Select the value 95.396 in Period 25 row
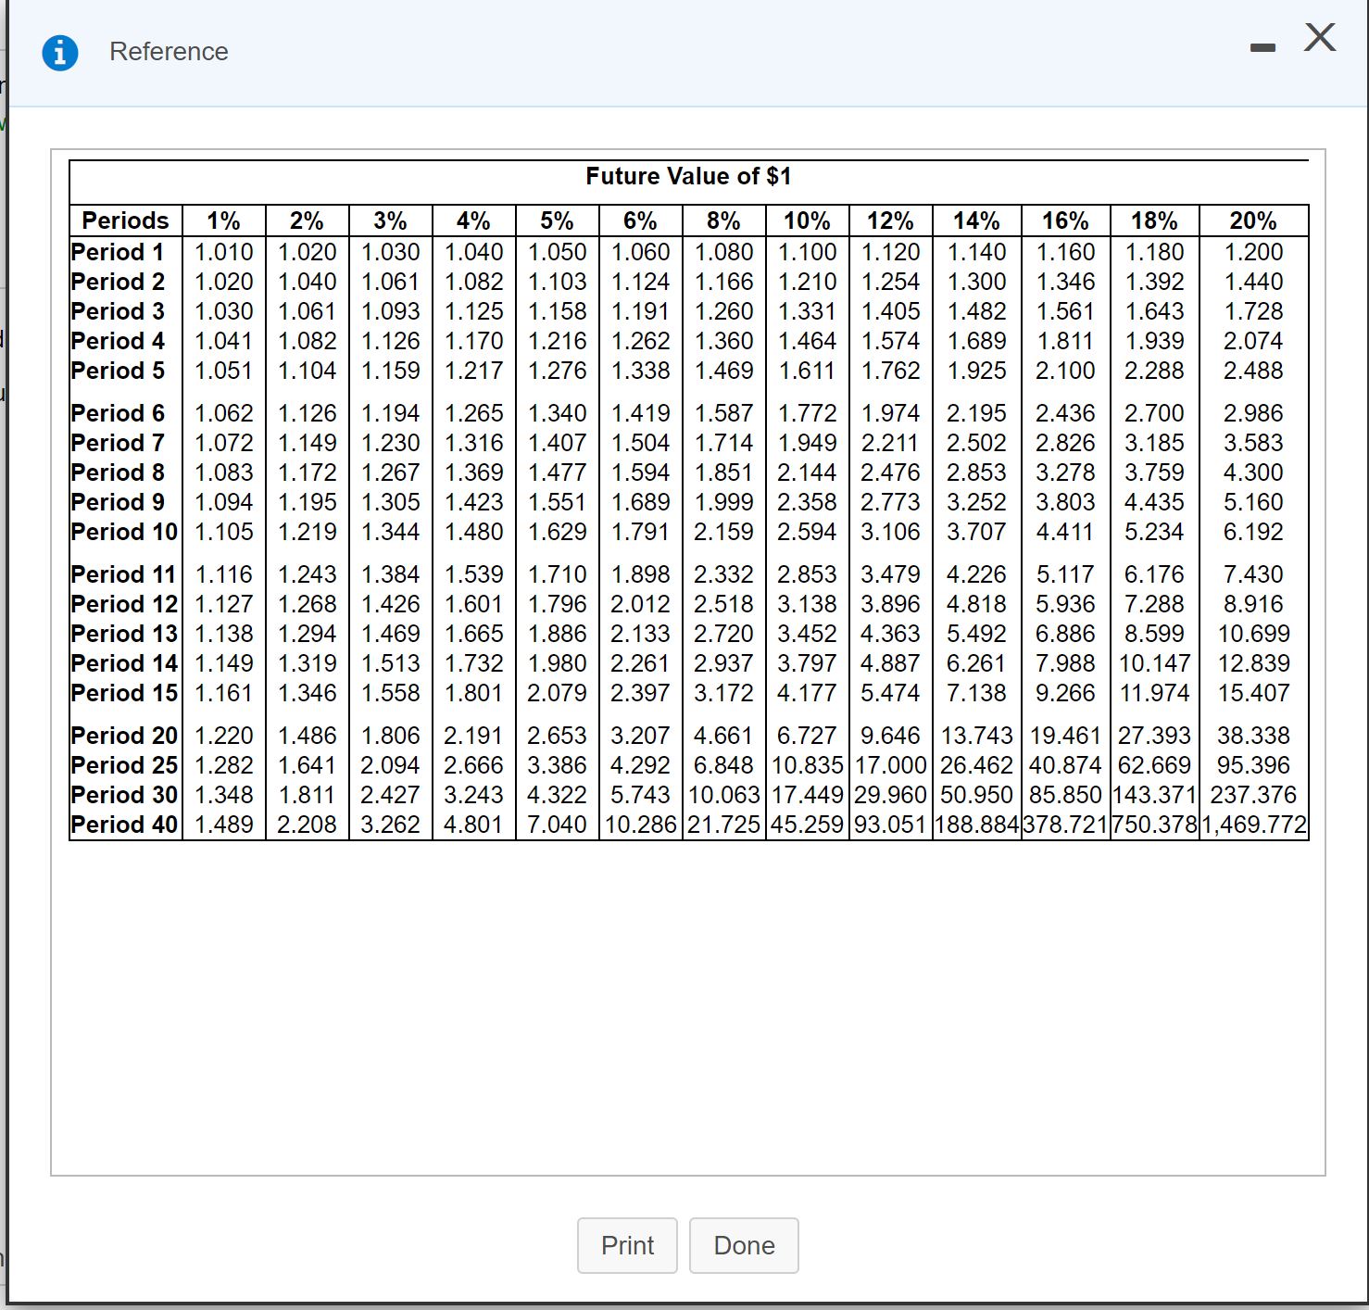This screenshot has width=1369, height=1310. click(1253, 765)
